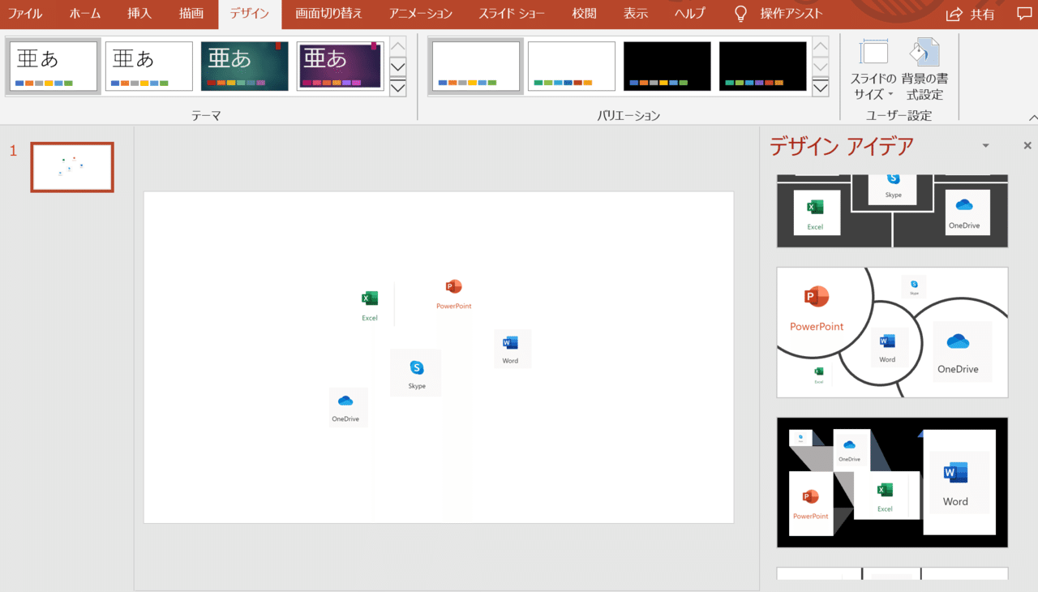This screenshot has height=592, width=1038.
Task: Switch to the ホーム ribbon tab
Action: pyautogui.click(x=85, y=14)
